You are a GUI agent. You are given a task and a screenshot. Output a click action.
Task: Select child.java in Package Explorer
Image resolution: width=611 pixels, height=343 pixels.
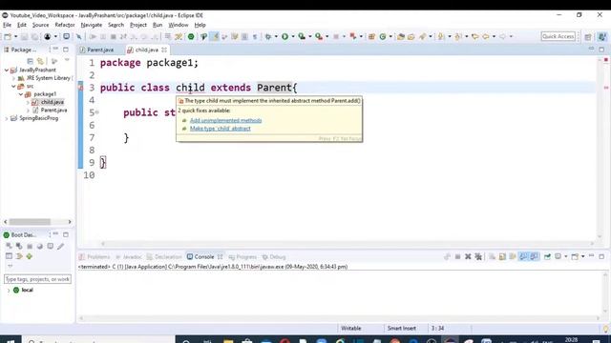pyautogui.click(x=53, y=102)
